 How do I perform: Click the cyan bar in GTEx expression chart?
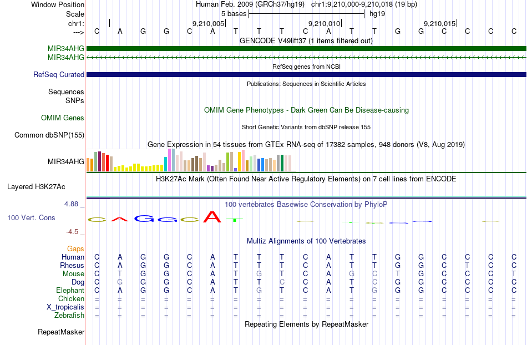point(166,164)
